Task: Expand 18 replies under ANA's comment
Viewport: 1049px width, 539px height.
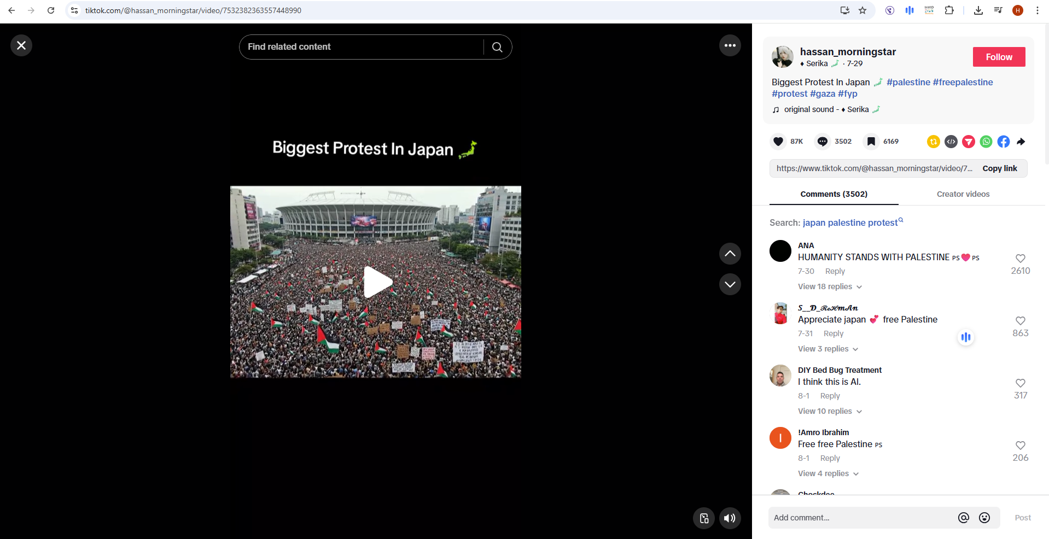Action: coord(829,286)
